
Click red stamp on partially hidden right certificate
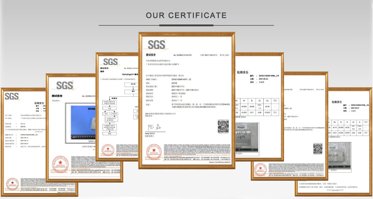point(261,170)
